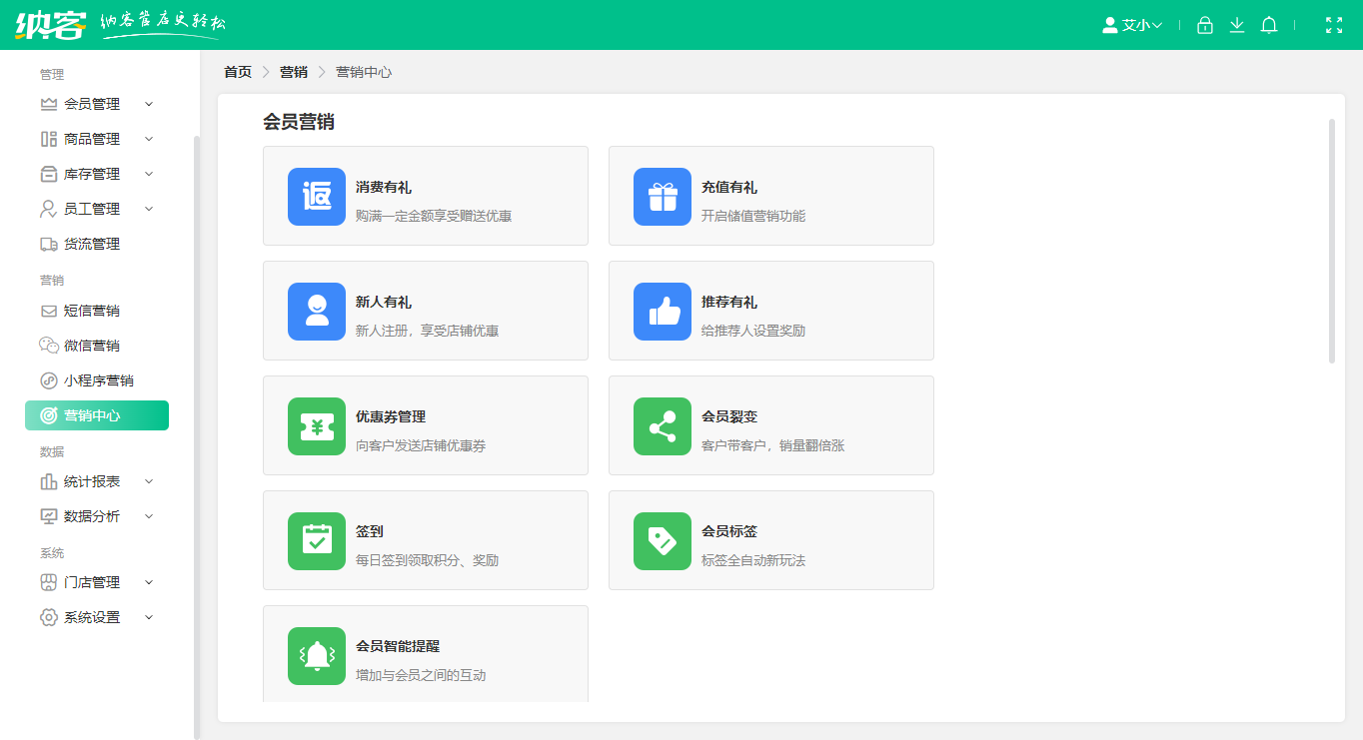
Task: Click the 充值有礼 gift icon
Action: 662,196
